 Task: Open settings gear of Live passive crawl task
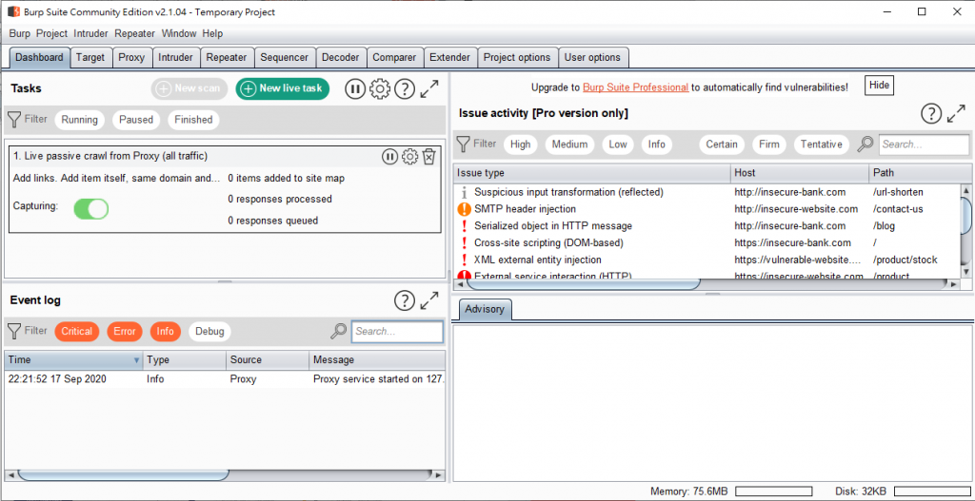coord(409,157)
